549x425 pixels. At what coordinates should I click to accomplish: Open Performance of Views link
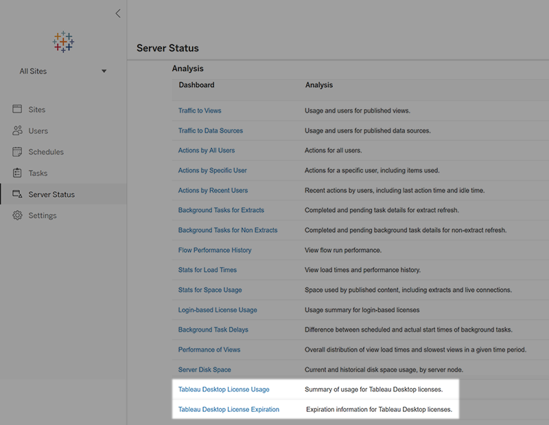(209, 349)
